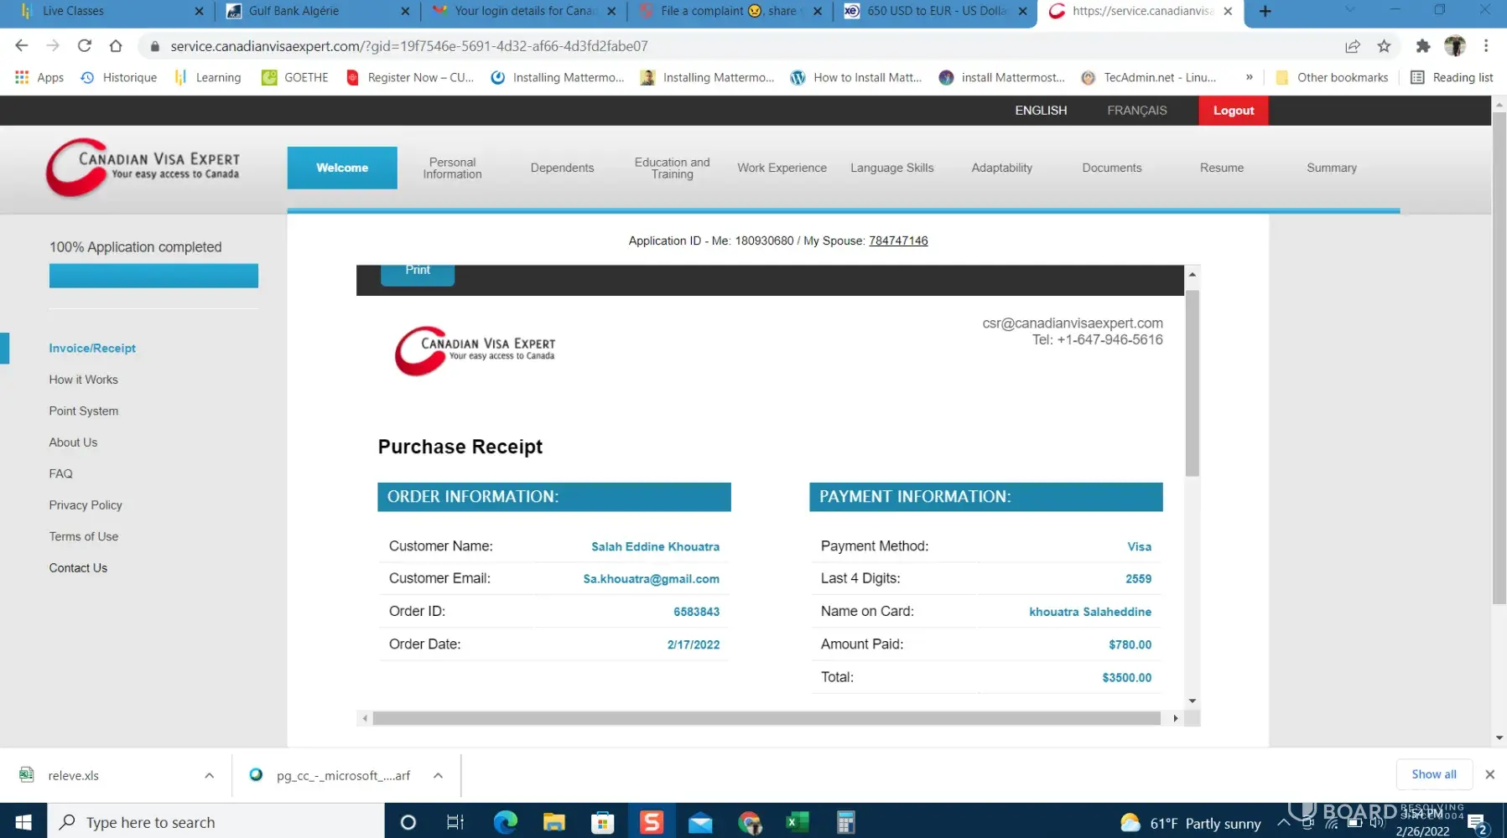This screenshot has width=1507, height=838.
Task: Open the Documents step
Action: point(1111,168)
